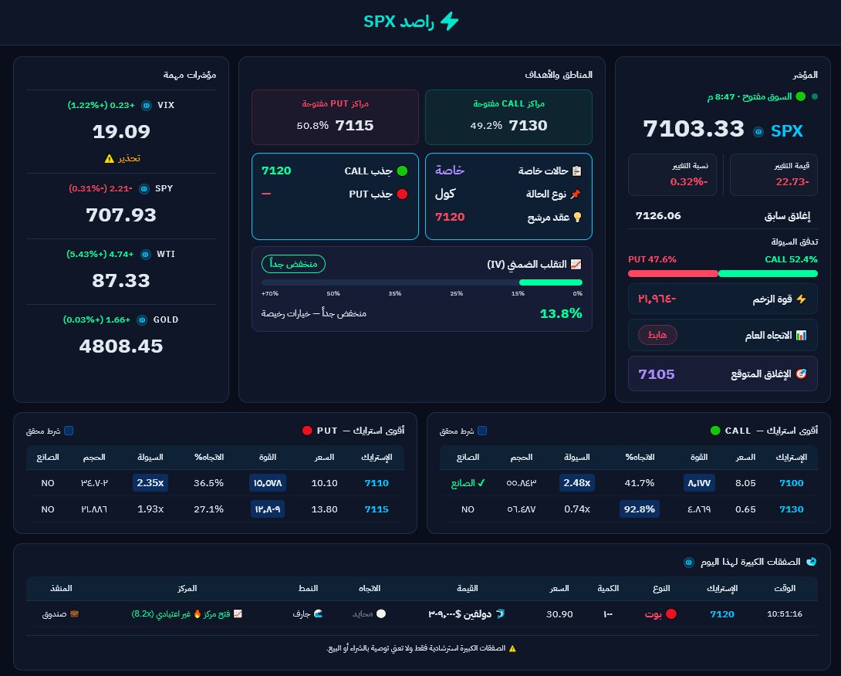Click the implied volatility progress bar
841x676 pixels.
coord(421,282)
